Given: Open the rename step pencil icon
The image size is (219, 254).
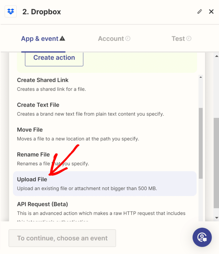Looking at the screenshot, I should point(200,11).
